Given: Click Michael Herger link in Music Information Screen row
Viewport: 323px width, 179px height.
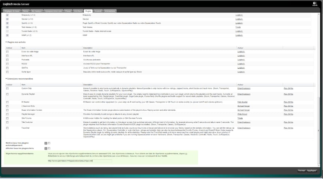Looking at the screenshot, I should pos(243,110).
